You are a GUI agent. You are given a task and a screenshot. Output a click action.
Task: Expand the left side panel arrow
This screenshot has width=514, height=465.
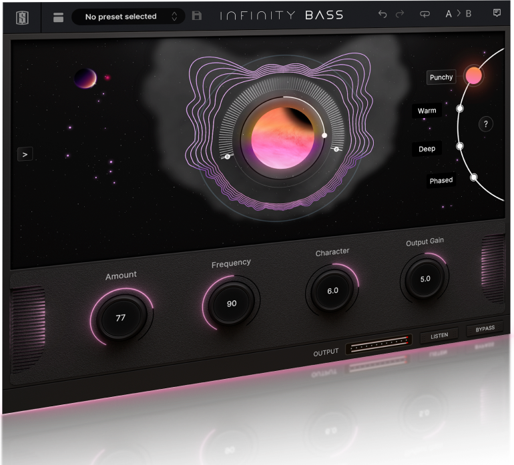pyautogui.click(x=25, y=154)
